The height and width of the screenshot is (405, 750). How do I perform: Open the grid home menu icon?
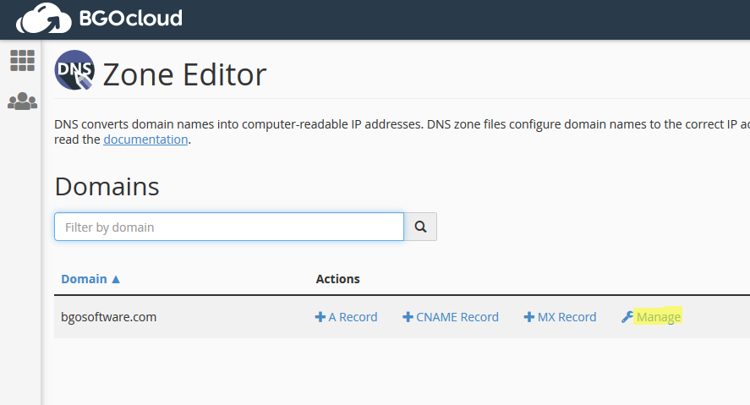click(22, 61)
